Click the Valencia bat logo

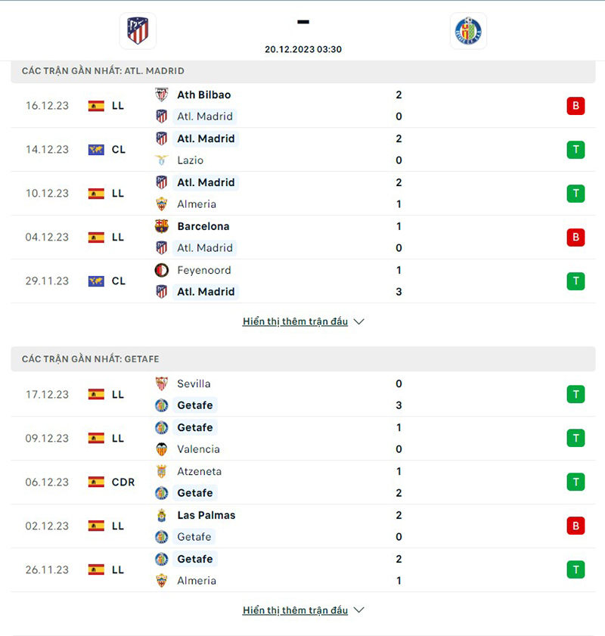click(161, 449)
